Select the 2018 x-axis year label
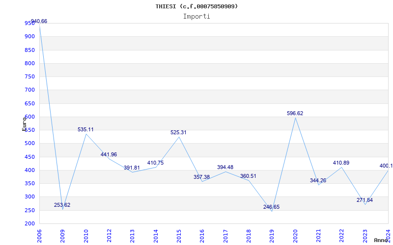The width and height of the screenshot is (393, 245). click(x=249, y=236)
